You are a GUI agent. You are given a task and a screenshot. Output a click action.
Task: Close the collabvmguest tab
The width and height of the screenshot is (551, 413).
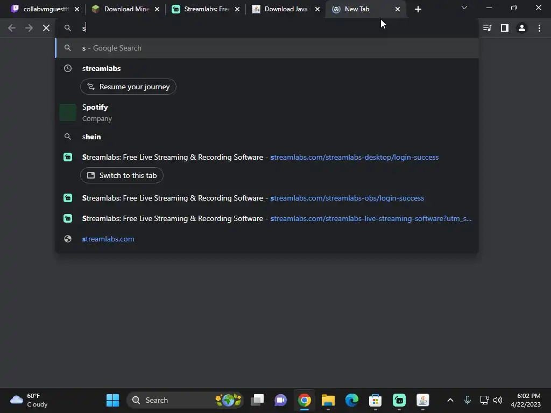tap(77, 9)
